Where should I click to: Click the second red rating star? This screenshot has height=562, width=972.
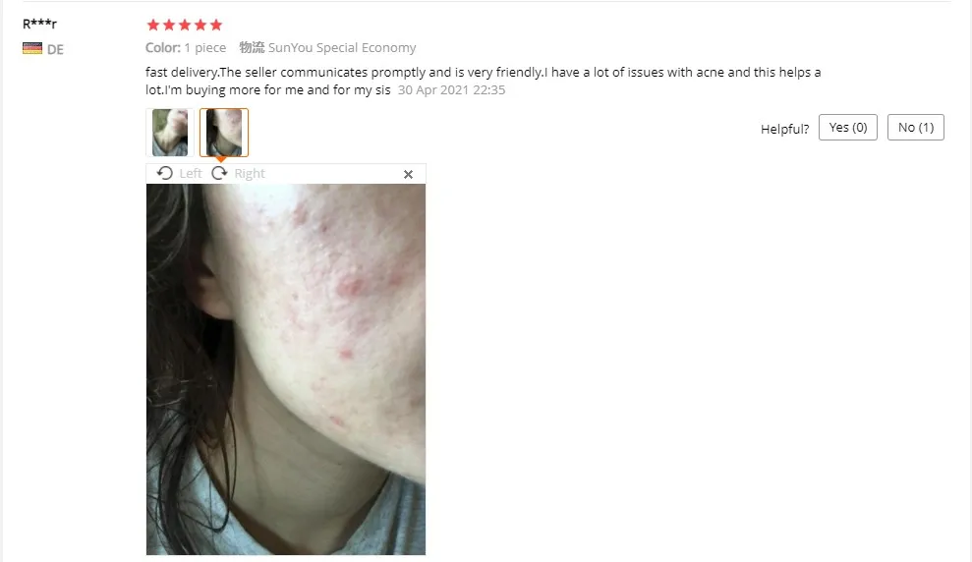click(x=169, y=25)
